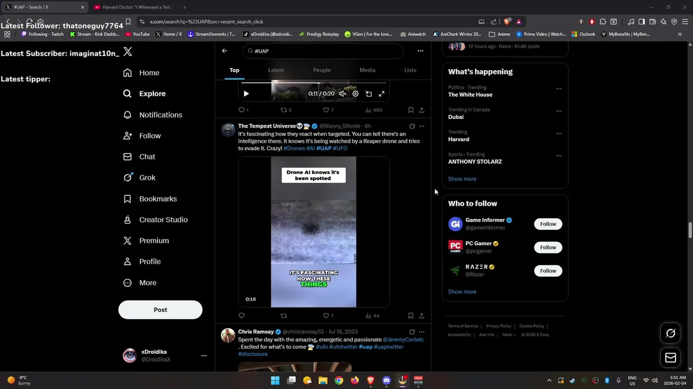Switch to the Lists tab

(x=410, y=70)
